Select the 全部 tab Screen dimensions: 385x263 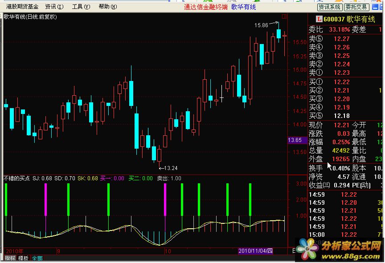37,258
